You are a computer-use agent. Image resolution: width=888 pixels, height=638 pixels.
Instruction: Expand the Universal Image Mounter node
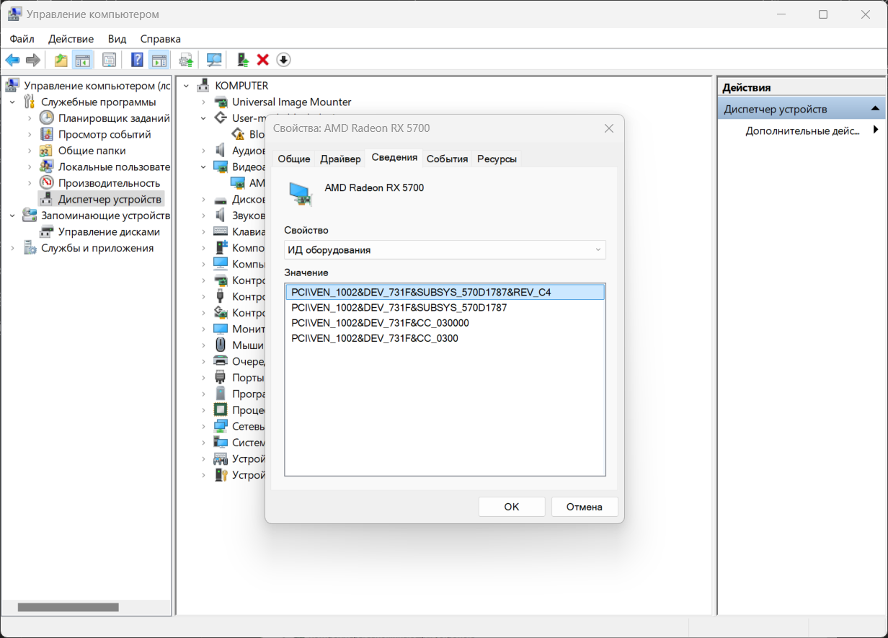click(x=203, y=102)
